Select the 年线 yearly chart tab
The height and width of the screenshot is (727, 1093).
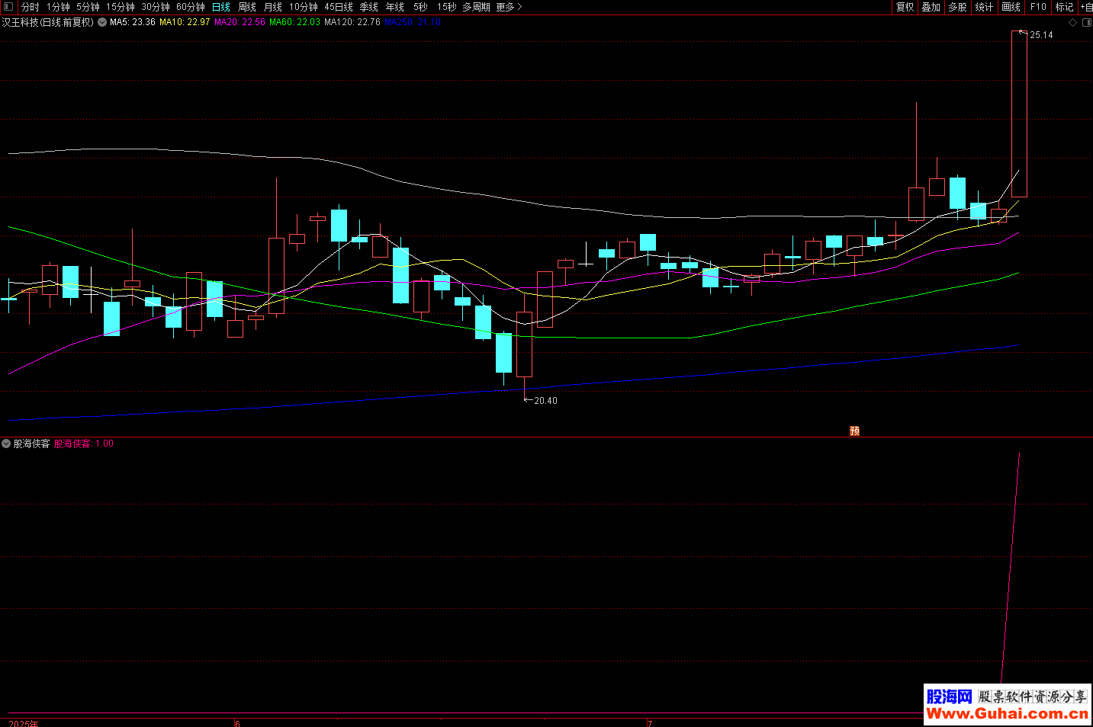pyautogui.click(x=395, y=7)
